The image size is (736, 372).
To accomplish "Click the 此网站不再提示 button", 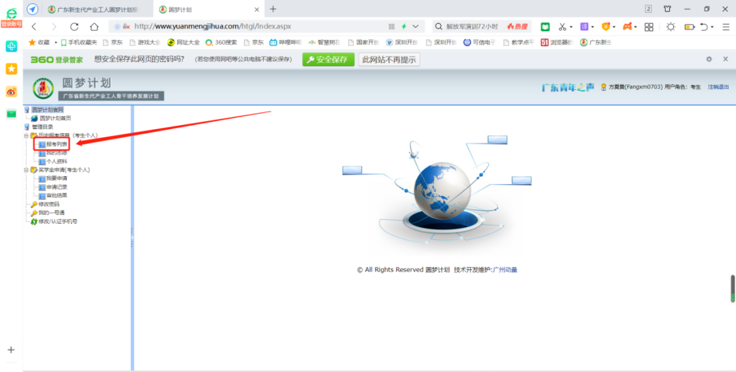I will [x=389, y=60].
